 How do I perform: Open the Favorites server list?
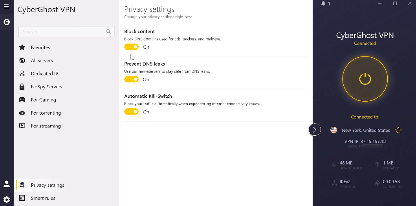click(x=40, y=47)
